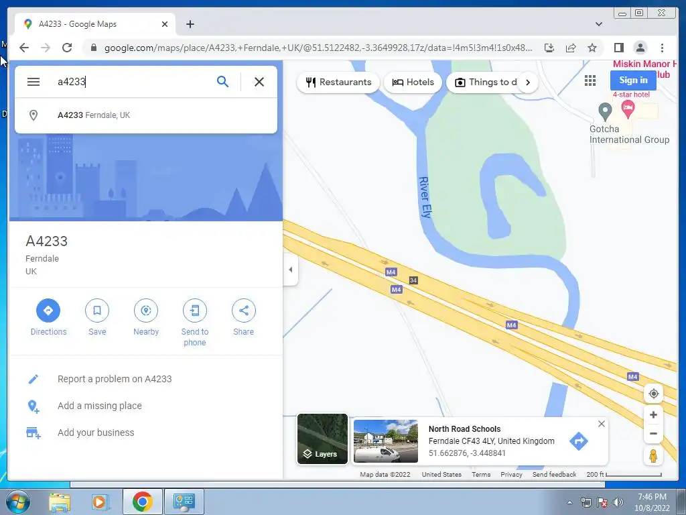Collapse the side panel

(291, 270)
